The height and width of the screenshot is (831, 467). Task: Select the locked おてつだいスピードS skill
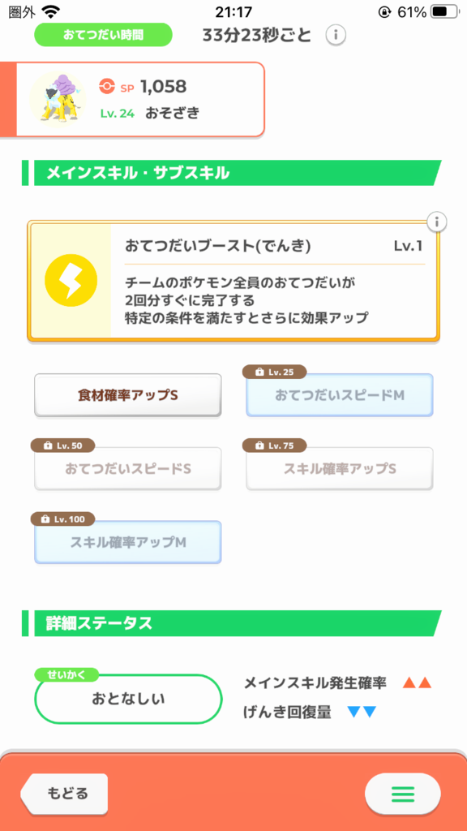pos(127,468)
